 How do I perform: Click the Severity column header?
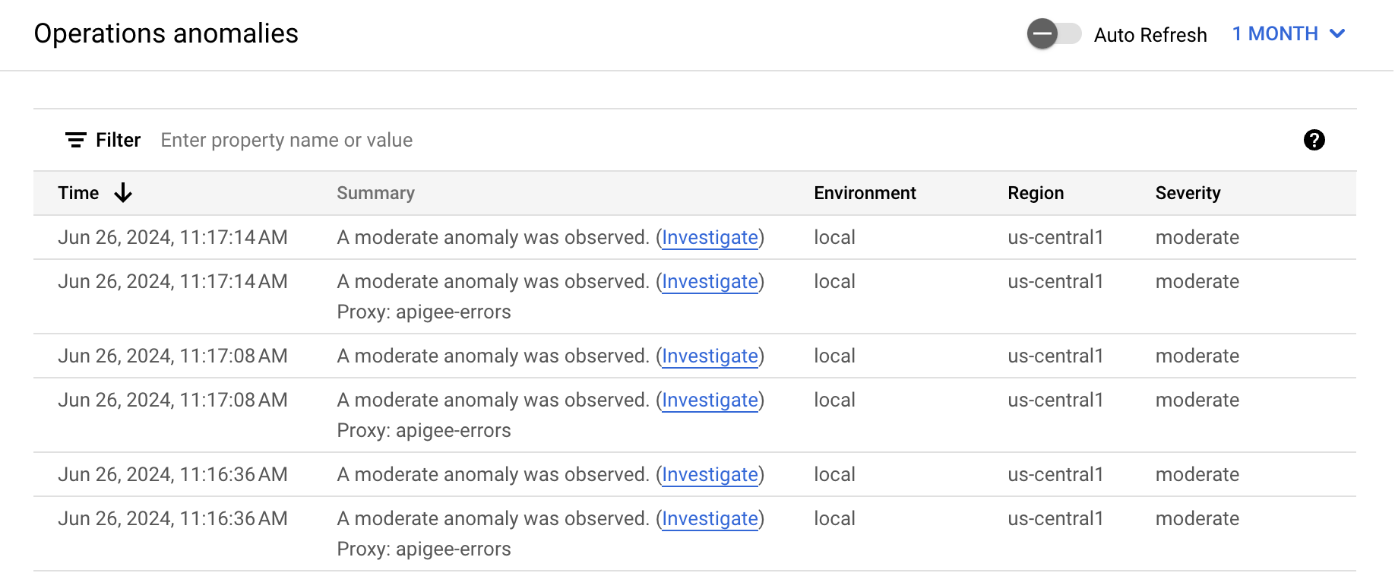click(x=1188, y=193)
